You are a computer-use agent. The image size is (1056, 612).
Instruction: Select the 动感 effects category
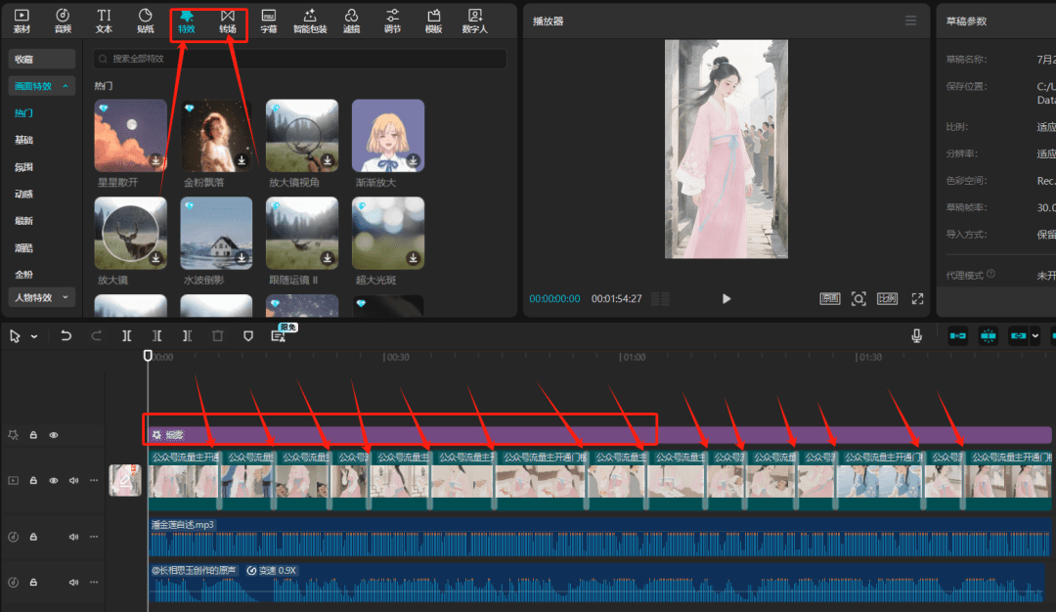[23, 194]
